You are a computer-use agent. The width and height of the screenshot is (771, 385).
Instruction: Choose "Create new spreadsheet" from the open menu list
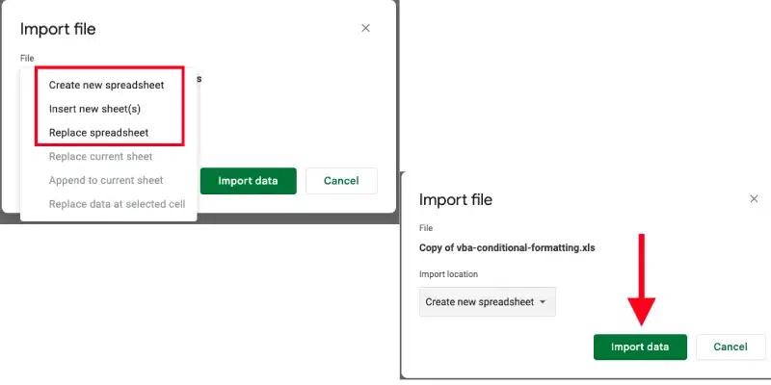pyautogui.click(x=105, y=85)
